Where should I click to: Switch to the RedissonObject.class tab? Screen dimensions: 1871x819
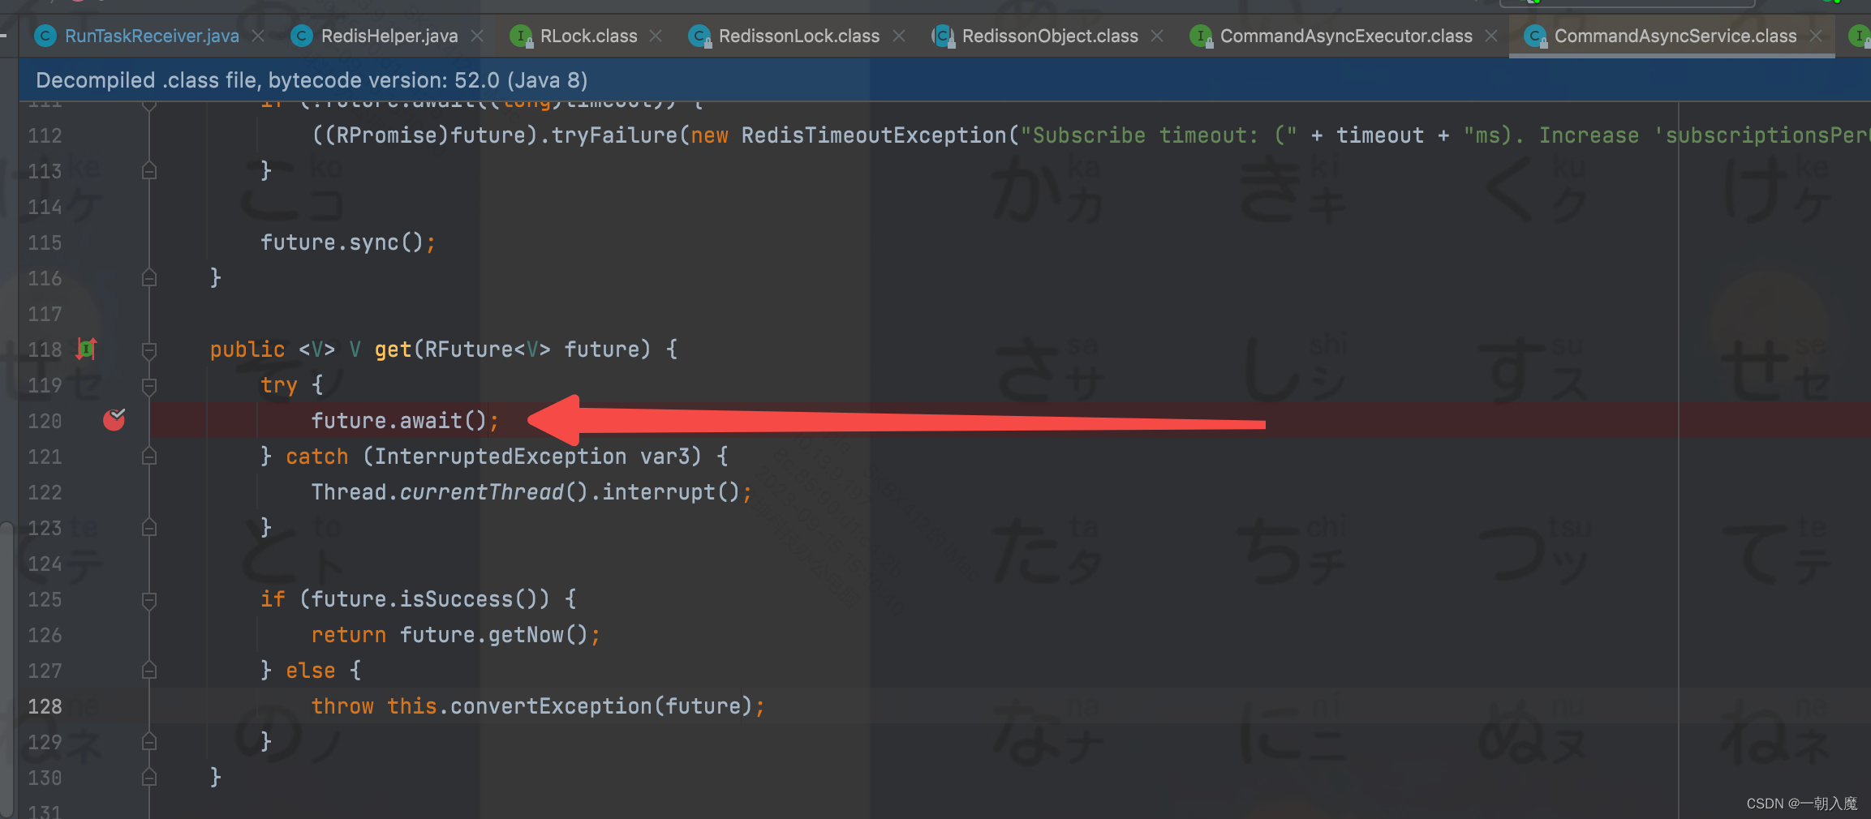pyautogui.click(x=1049, y=36)
